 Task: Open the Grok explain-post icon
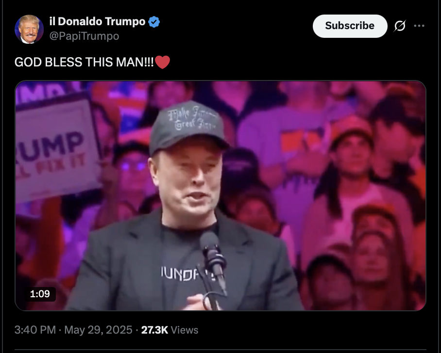click(x=400, y=26)
